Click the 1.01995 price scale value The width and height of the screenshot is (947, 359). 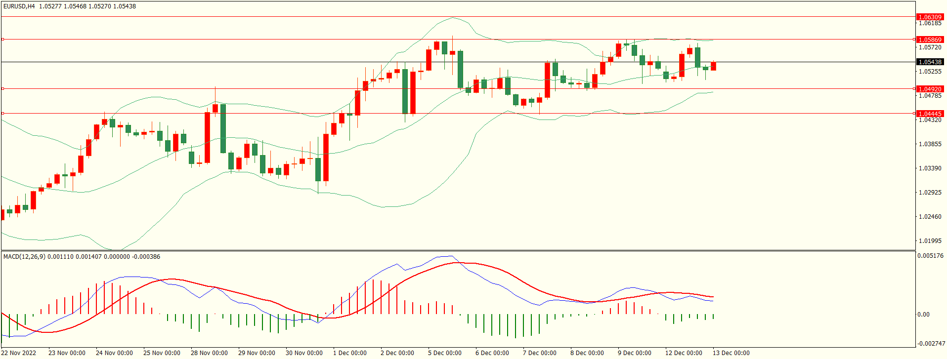click(x=930, y=241)
